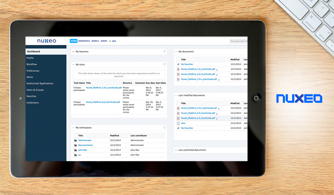Click PDF icon for 6.0 UserGuide in My documents
Viewport: 334px width, 195px height.
click(178, 74)
